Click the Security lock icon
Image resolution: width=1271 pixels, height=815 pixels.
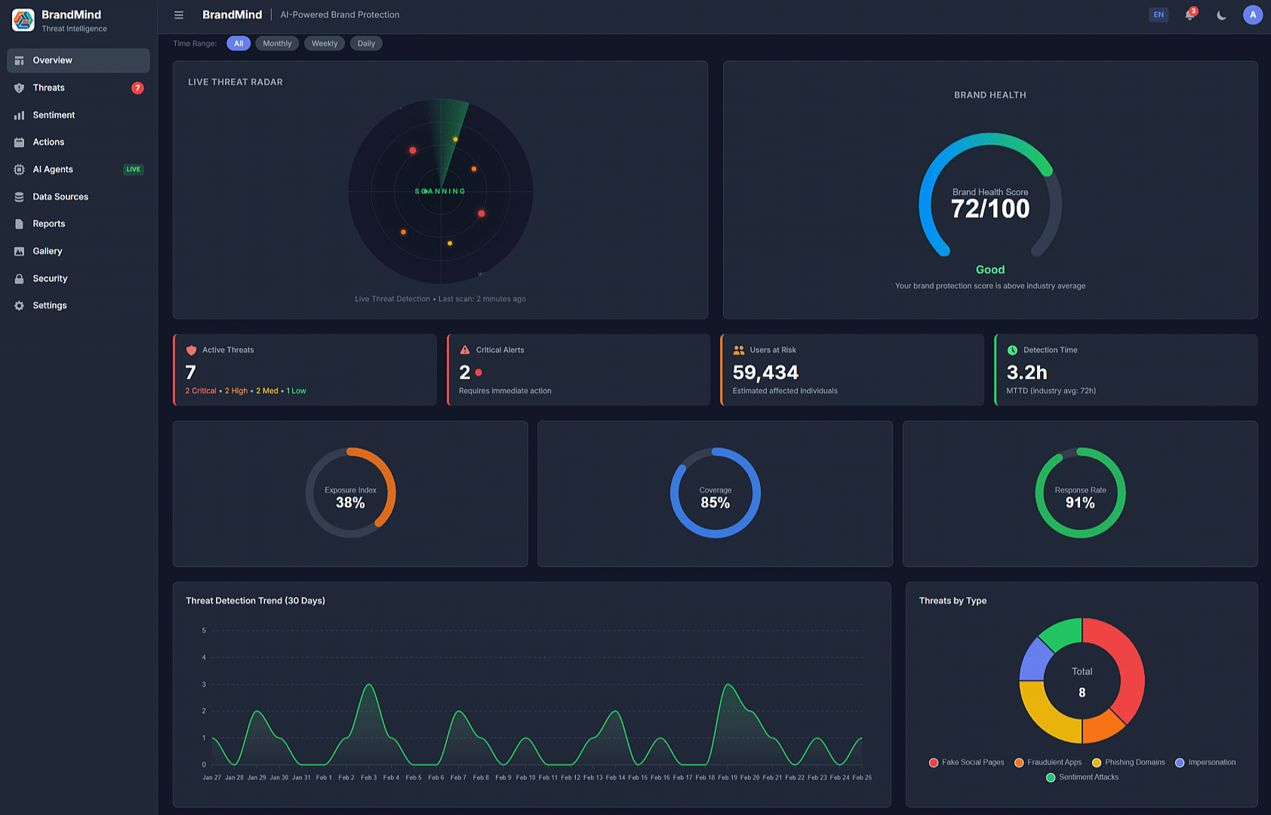19,278
